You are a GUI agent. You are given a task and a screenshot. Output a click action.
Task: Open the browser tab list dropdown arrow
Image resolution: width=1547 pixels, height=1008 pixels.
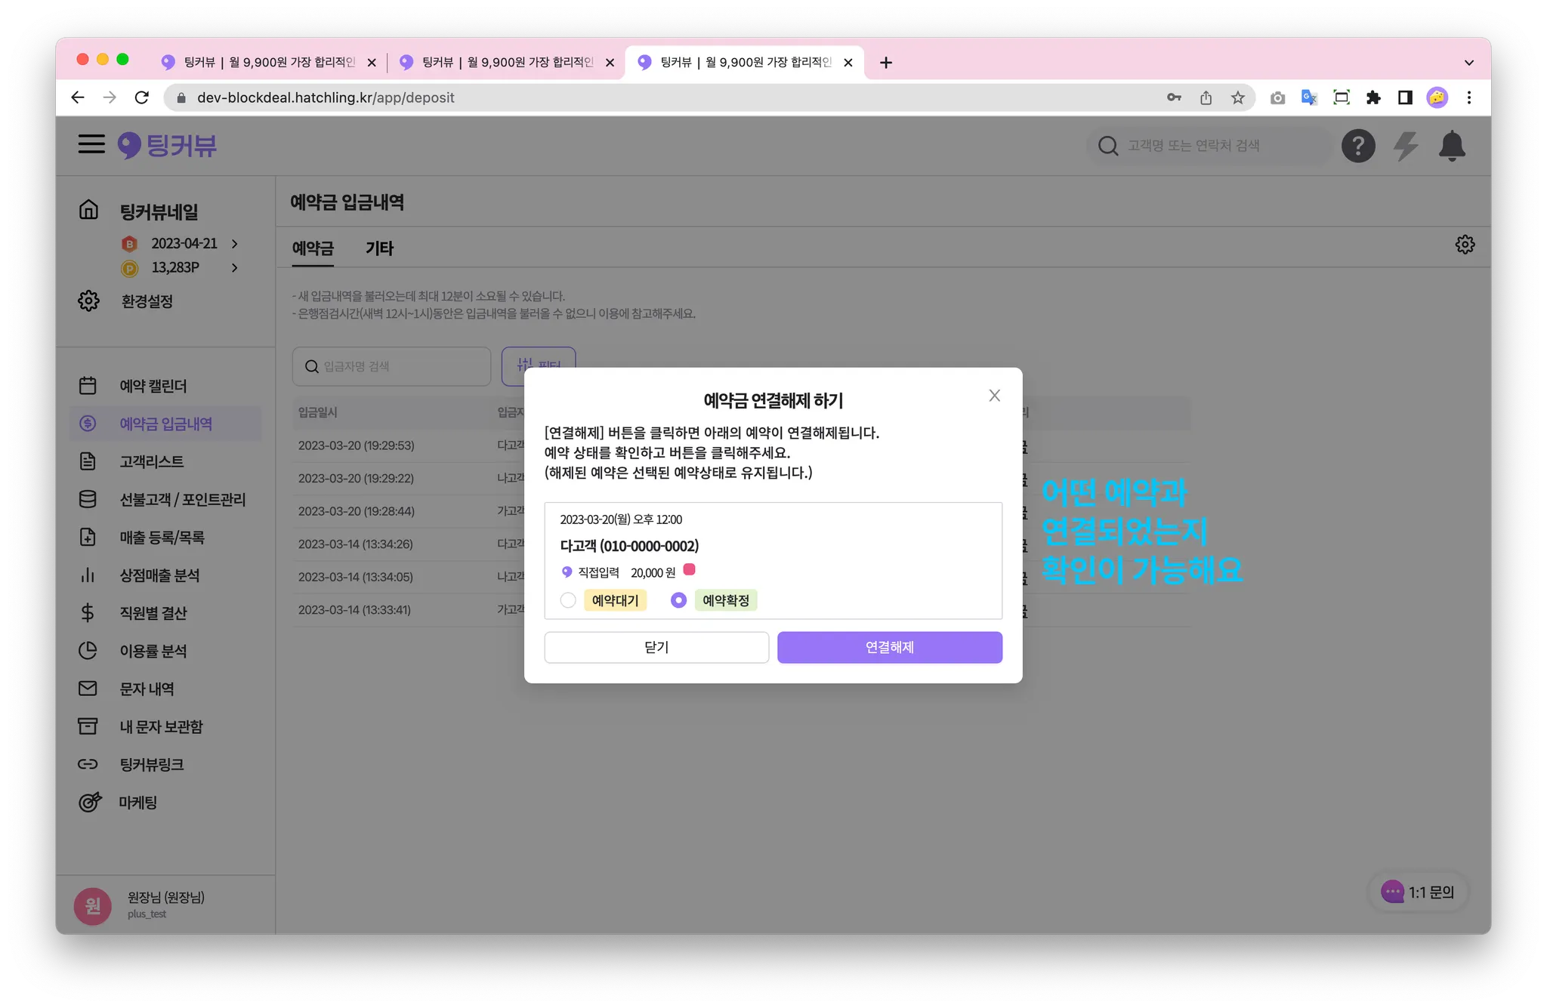(1468, 63)
